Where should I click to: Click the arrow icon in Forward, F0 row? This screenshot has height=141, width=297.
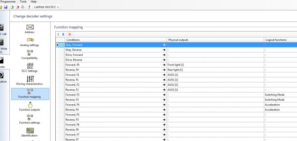(164, 65)
